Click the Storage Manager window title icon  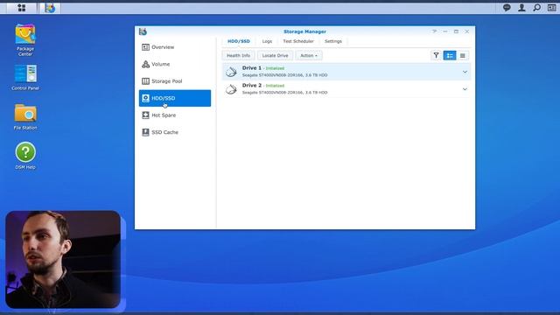(143, 31)
